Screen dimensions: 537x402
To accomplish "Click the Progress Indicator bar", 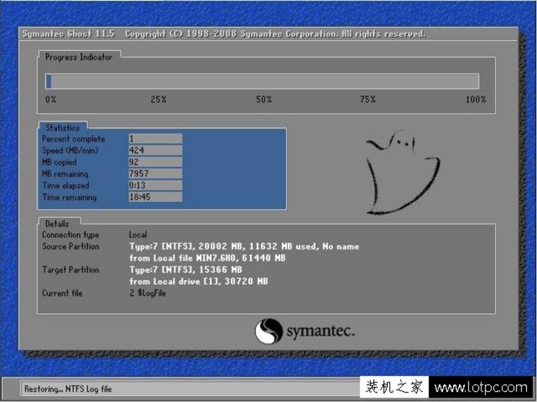I will pos(262,81).
